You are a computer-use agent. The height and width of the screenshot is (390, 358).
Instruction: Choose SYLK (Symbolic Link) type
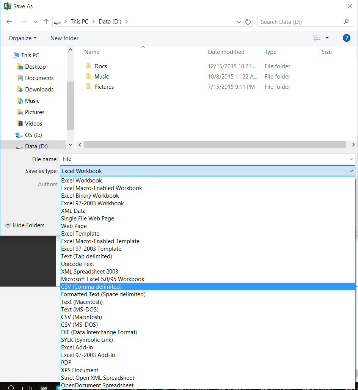pyautogui.click(x=207, y=340)
